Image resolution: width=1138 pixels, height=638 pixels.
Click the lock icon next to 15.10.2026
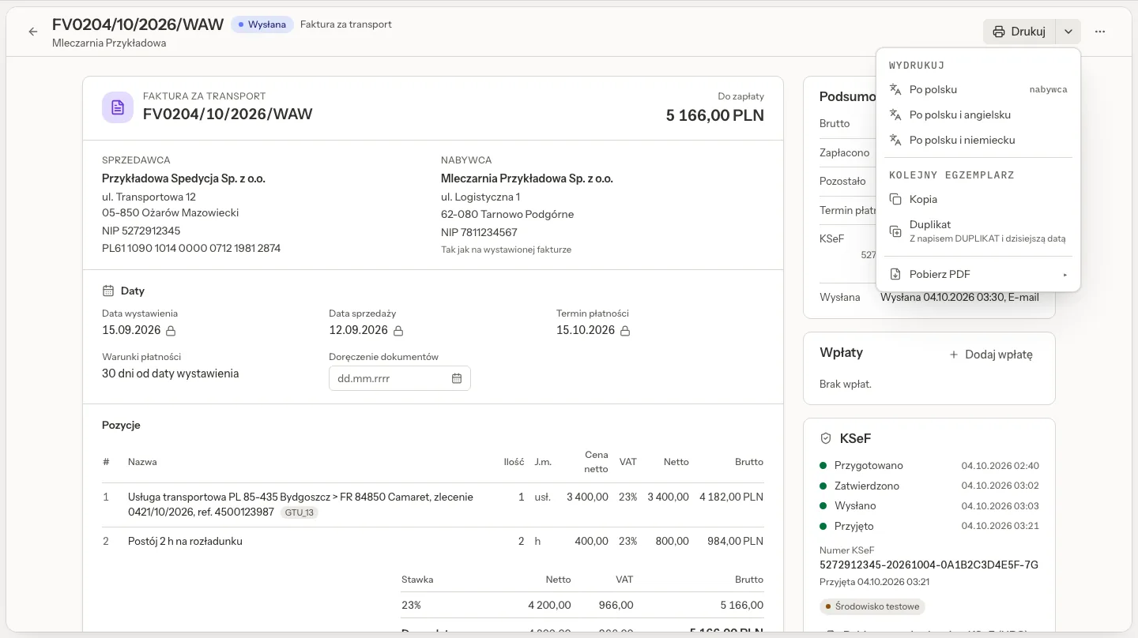tap(625, 331)
